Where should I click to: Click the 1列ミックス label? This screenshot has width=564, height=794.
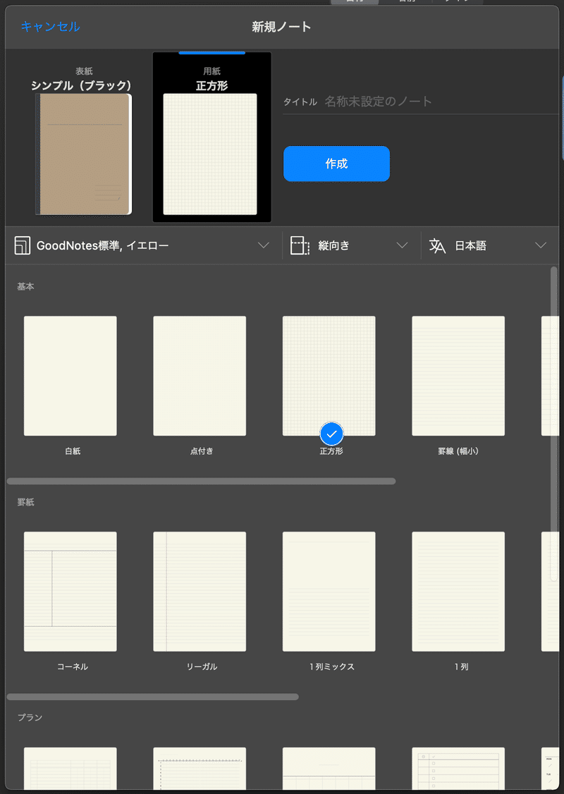click(x=331, y=666)
